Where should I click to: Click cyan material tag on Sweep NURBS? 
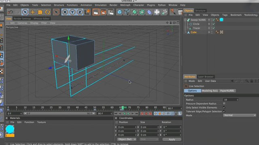[x=221, y=20]
